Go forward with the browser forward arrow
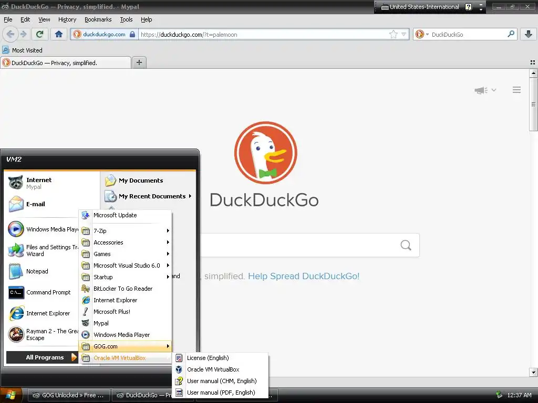Screen dimensions: 538x403 click(23, 34)
